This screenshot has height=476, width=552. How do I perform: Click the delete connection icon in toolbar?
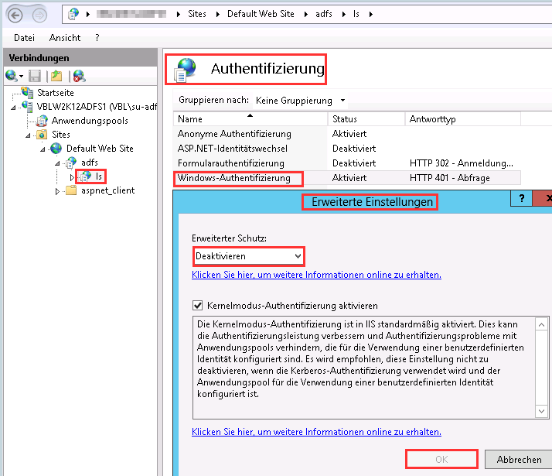coord(78,76)
